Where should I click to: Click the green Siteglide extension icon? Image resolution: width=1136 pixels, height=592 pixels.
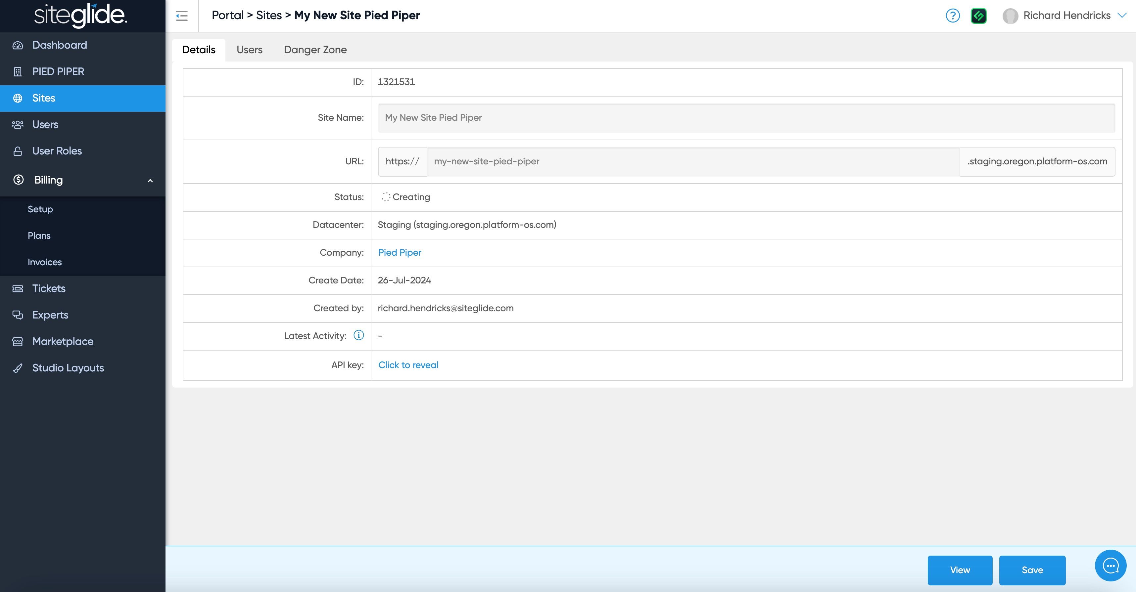click(978, 16)
